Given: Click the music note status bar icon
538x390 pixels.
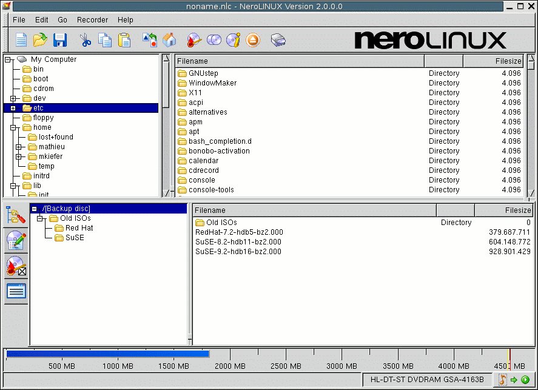Looking at the screenshot, I should (x=503, y=379).
